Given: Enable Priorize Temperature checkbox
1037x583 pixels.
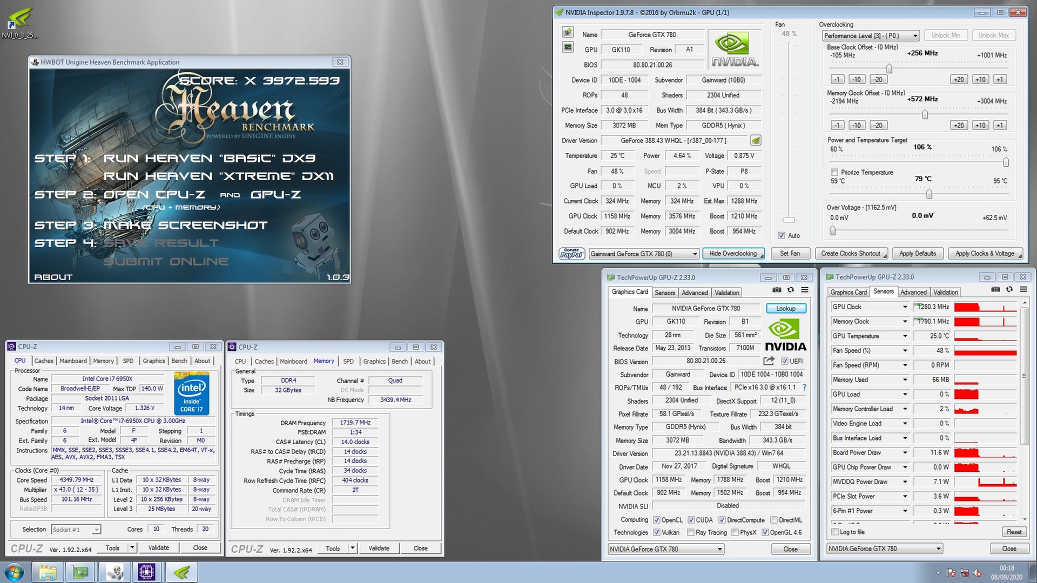Looking at the screenshot, I should [x=834, y=172].
